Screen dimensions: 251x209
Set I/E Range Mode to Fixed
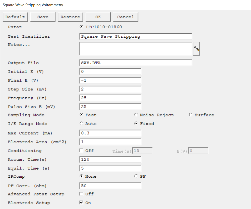pos(136,123)
